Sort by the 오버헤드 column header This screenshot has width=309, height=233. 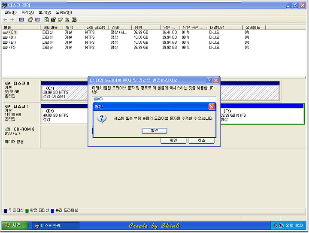tap(254, 27)
